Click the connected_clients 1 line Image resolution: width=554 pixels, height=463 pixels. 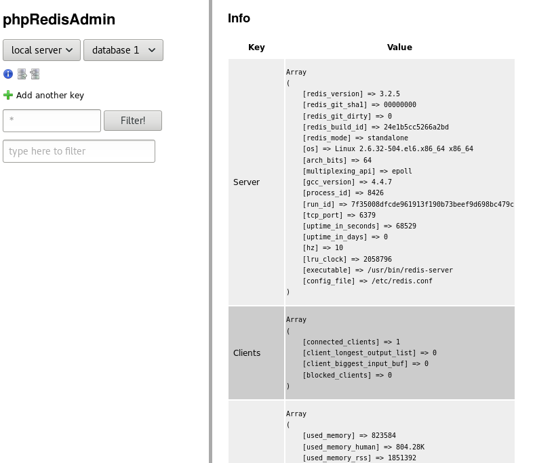pyautogui.click(x=351, y=342)
